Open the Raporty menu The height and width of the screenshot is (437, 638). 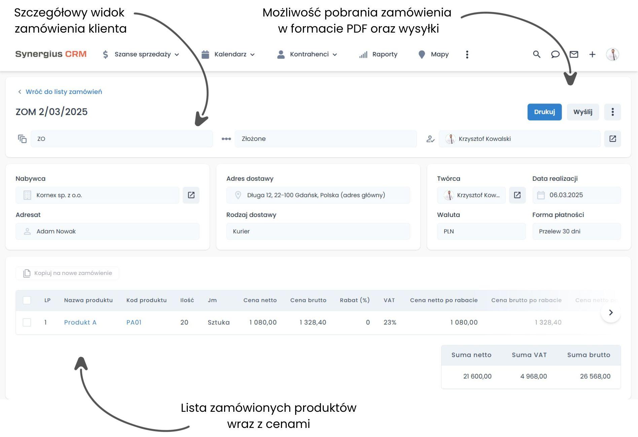pyautogui.click(x=378, y=54)
